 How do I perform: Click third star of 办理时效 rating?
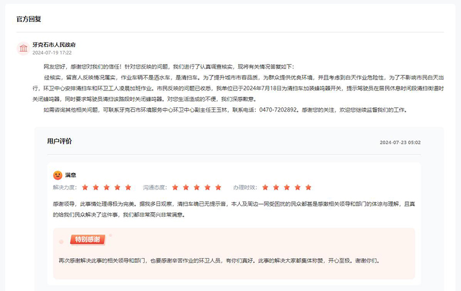286,187
